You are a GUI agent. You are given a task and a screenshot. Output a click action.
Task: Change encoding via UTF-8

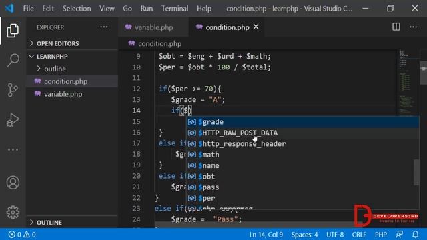pyautogui.click(x=335, y=234)
